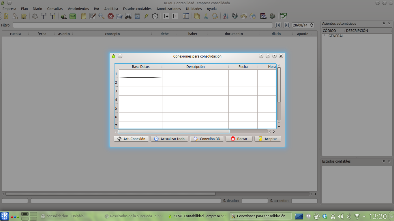Click the calendar 31 toolbar icon
The width and height of the screenshot is (394, 221).
(x=264, y=16)
